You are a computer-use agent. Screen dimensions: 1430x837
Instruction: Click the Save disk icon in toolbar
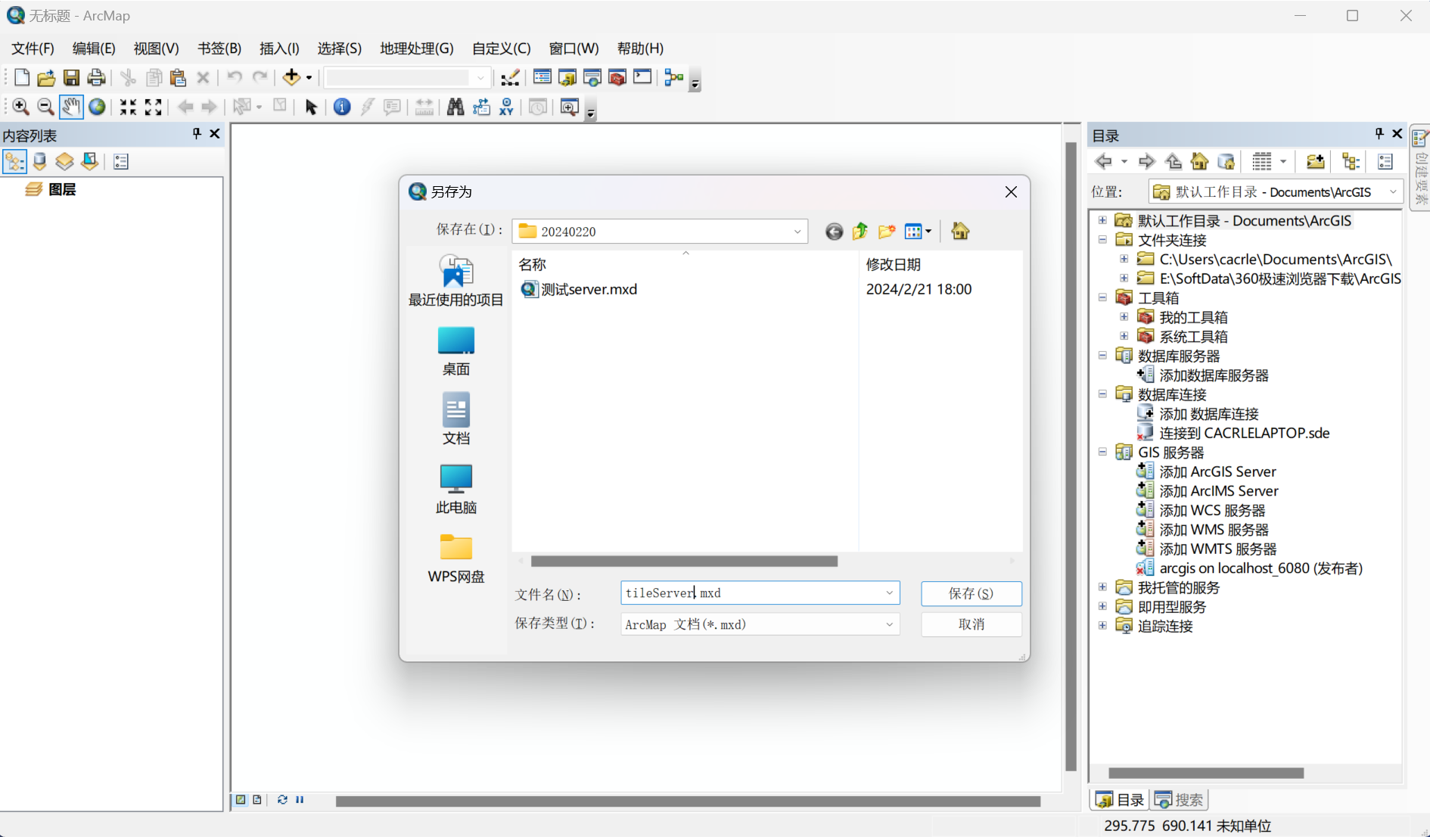71,77
